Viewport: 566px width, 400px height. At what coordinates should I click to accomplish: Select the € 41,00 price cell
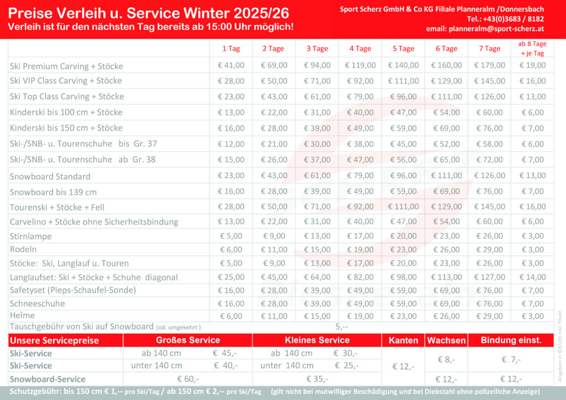(x=231, y=65)
